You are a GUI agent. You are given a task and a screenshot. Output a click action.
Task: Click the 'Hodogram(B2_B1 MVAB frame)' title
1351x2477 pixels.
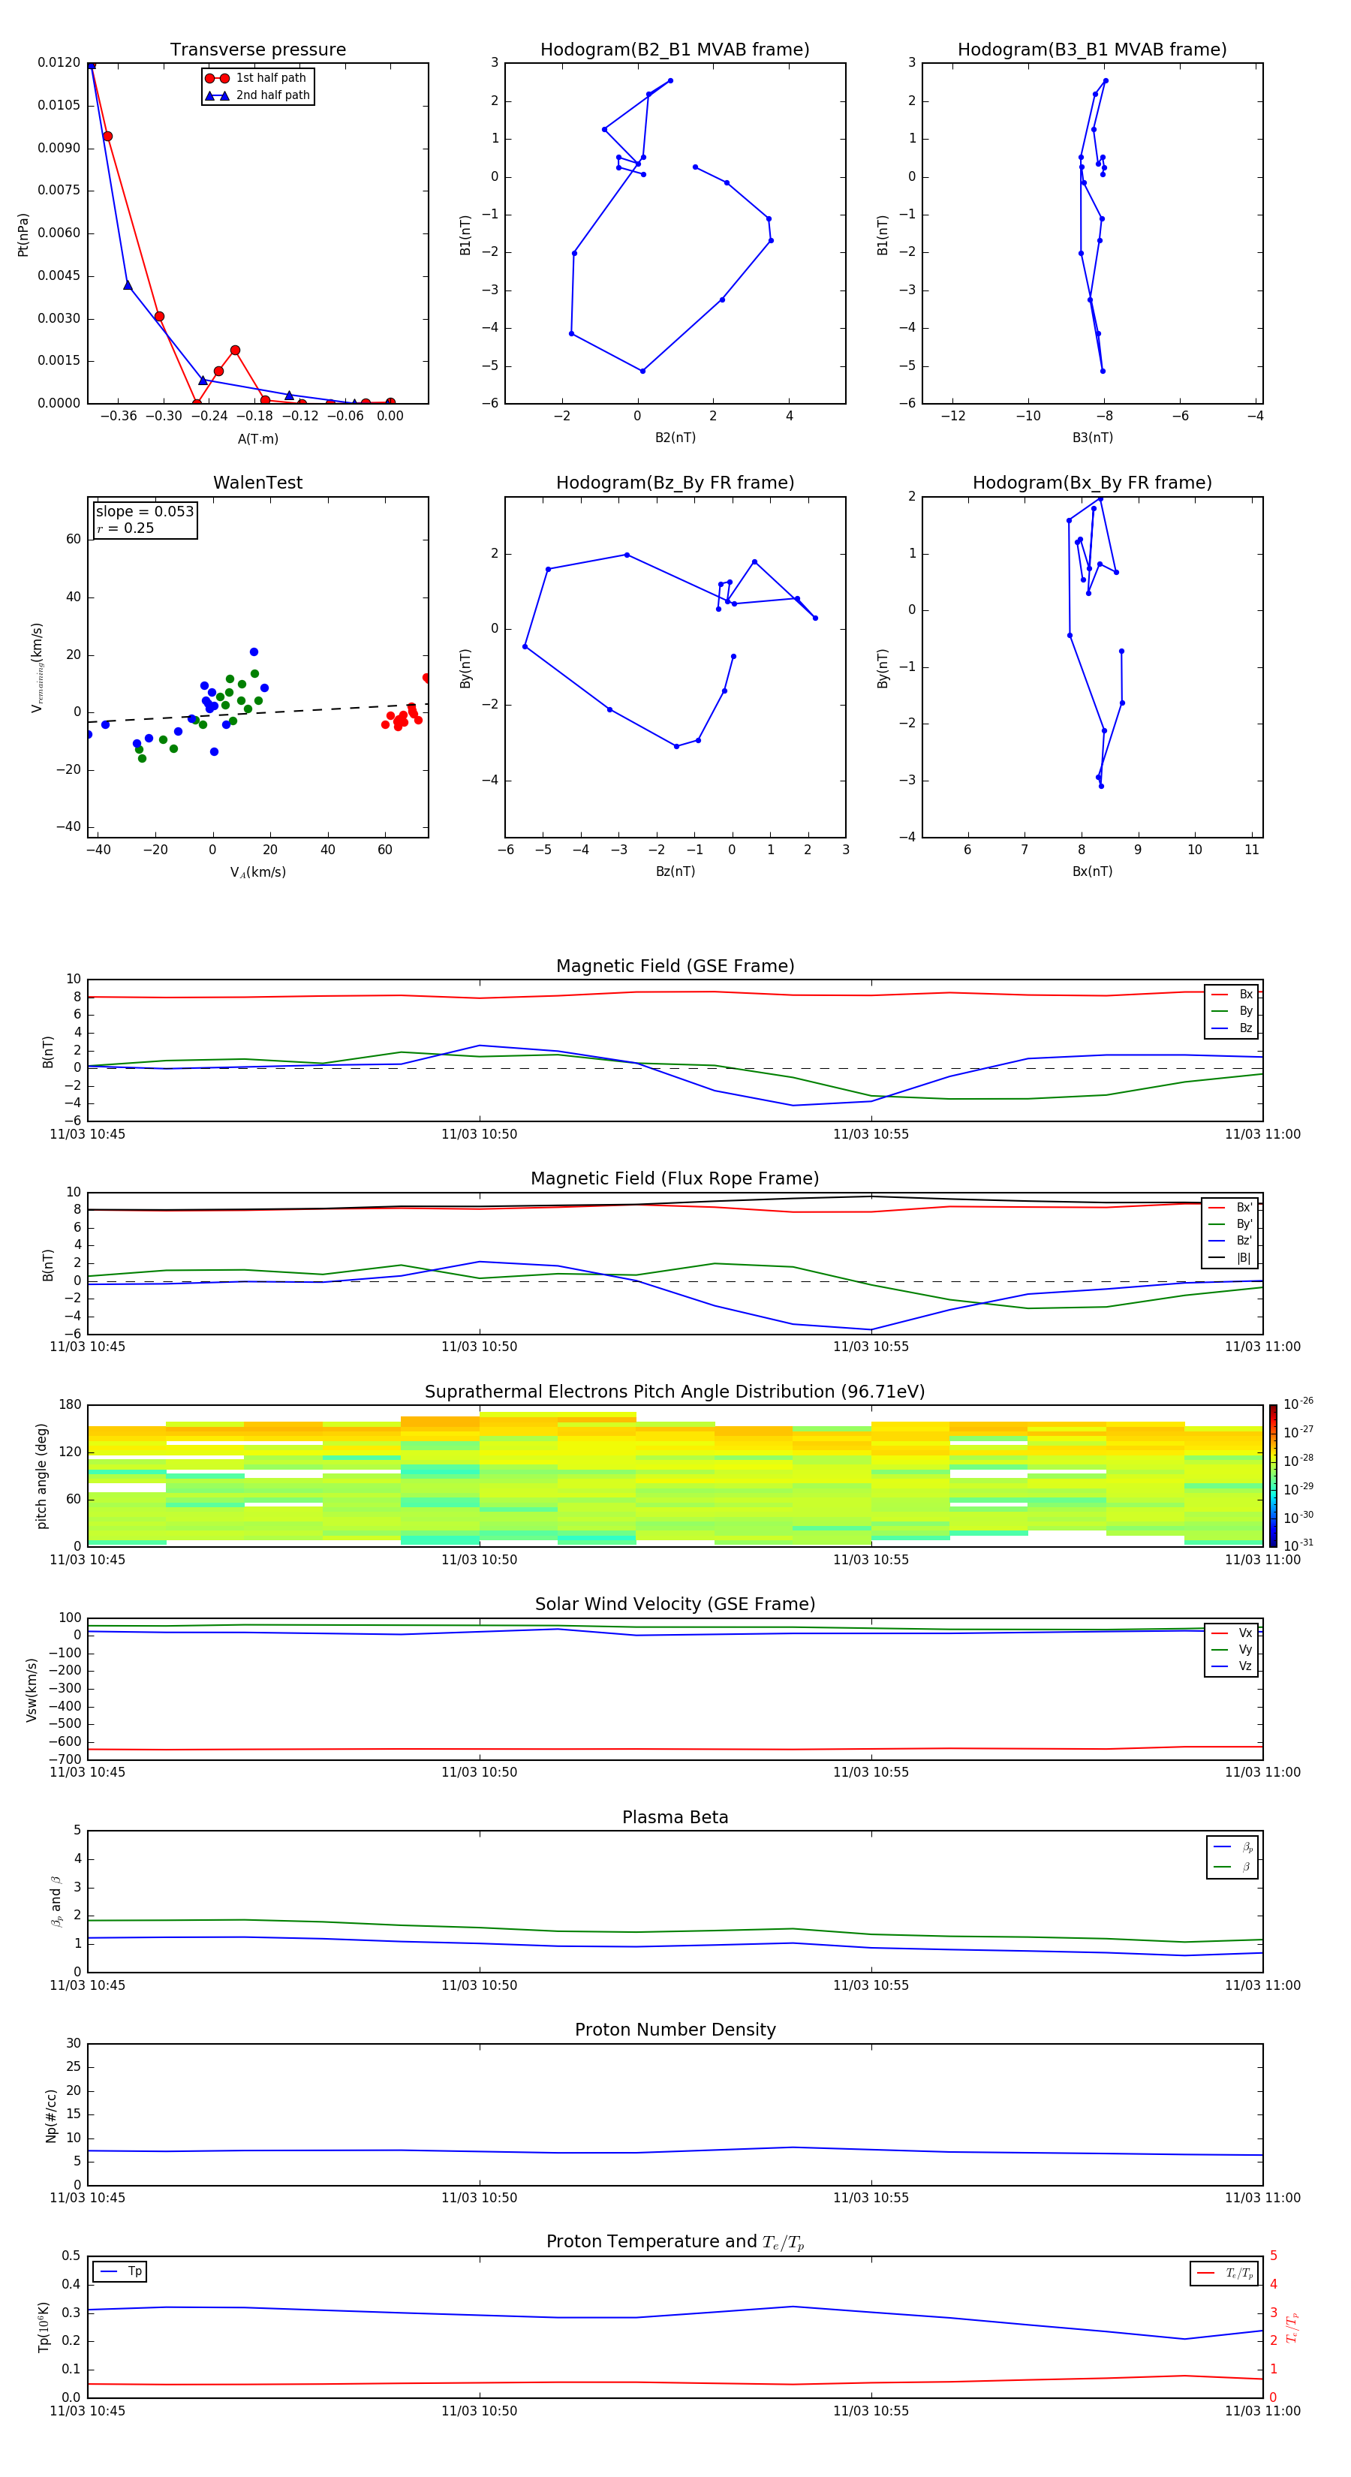tap(675, 50)
